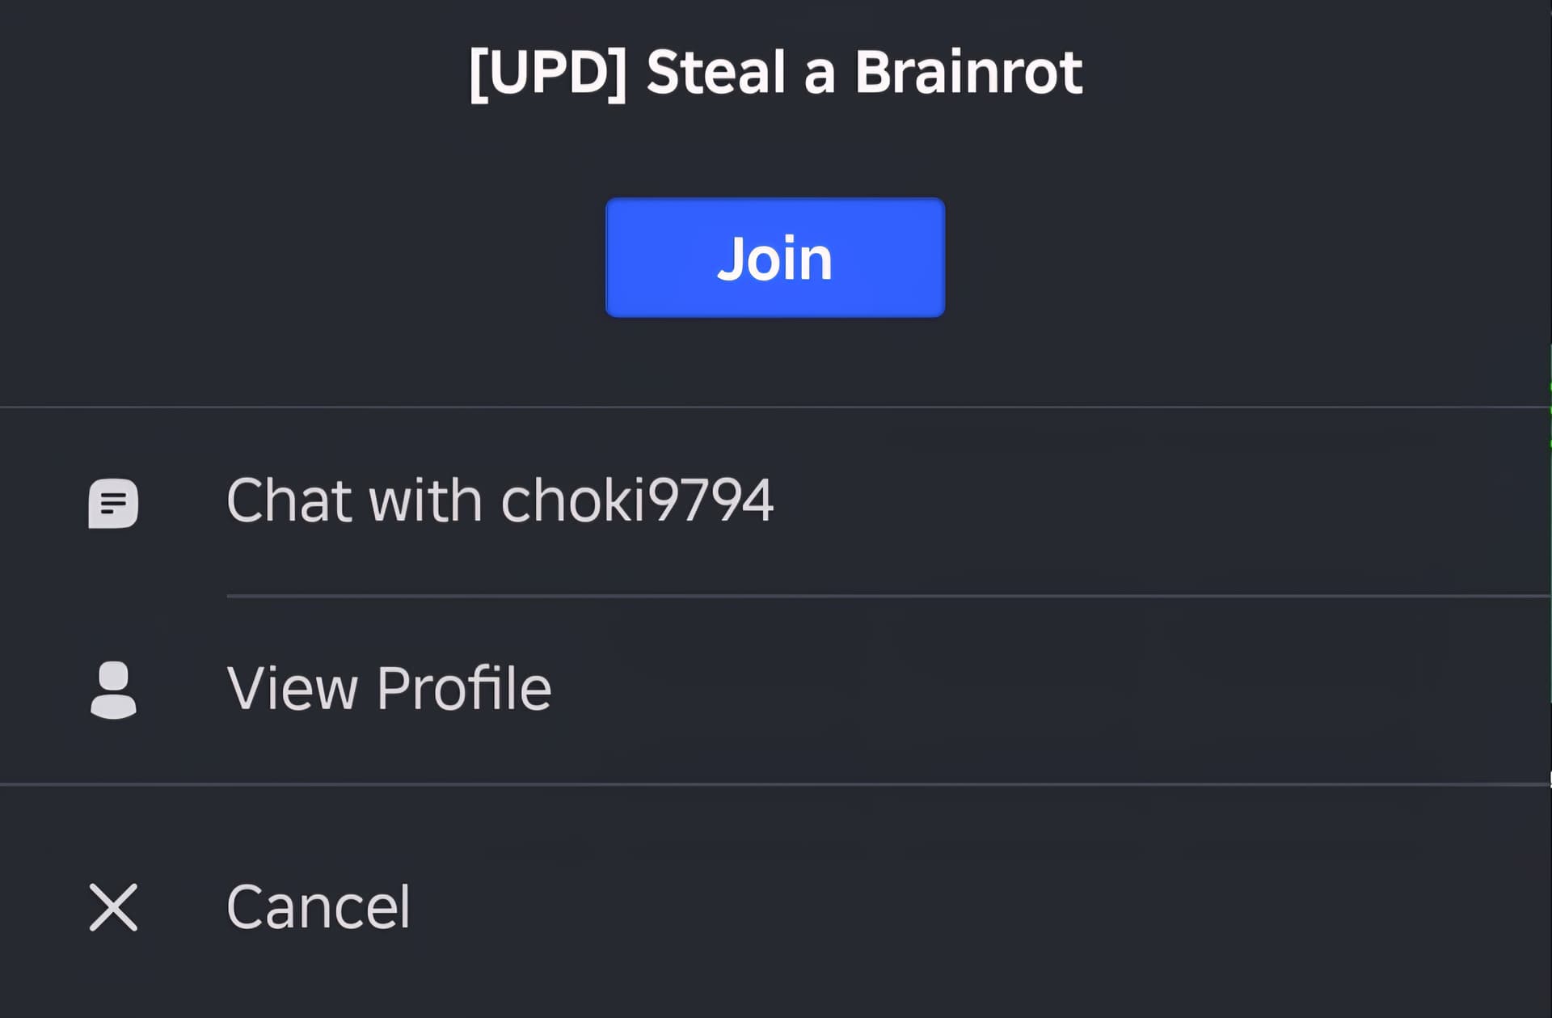Tap the user avatar icon beside View Profile
The image size is (1552, 1018).
113,690
